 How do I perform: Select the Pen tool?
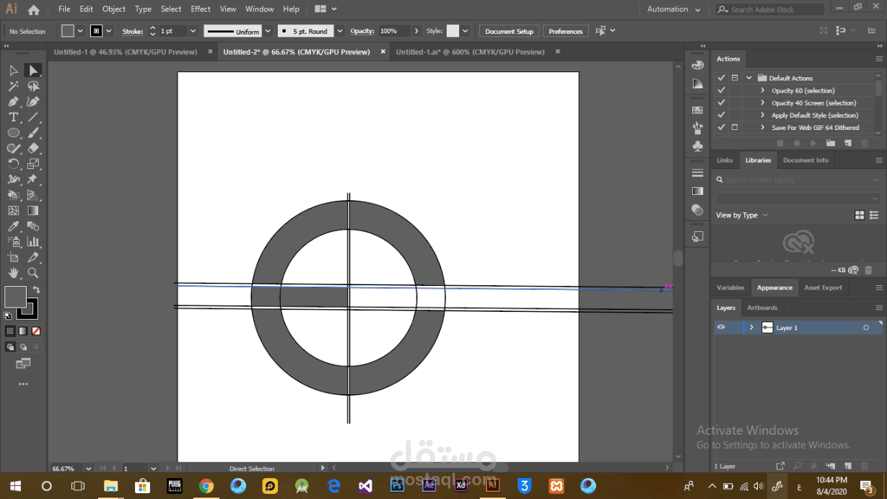[13, 102]
